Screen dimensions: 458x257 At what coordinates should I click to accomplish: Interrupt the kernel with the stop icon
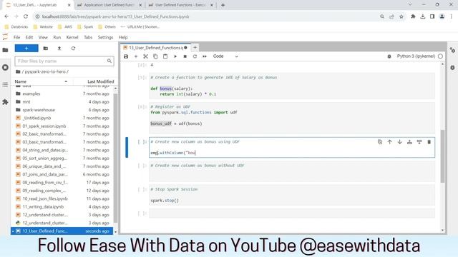click(x=185, y=56)
